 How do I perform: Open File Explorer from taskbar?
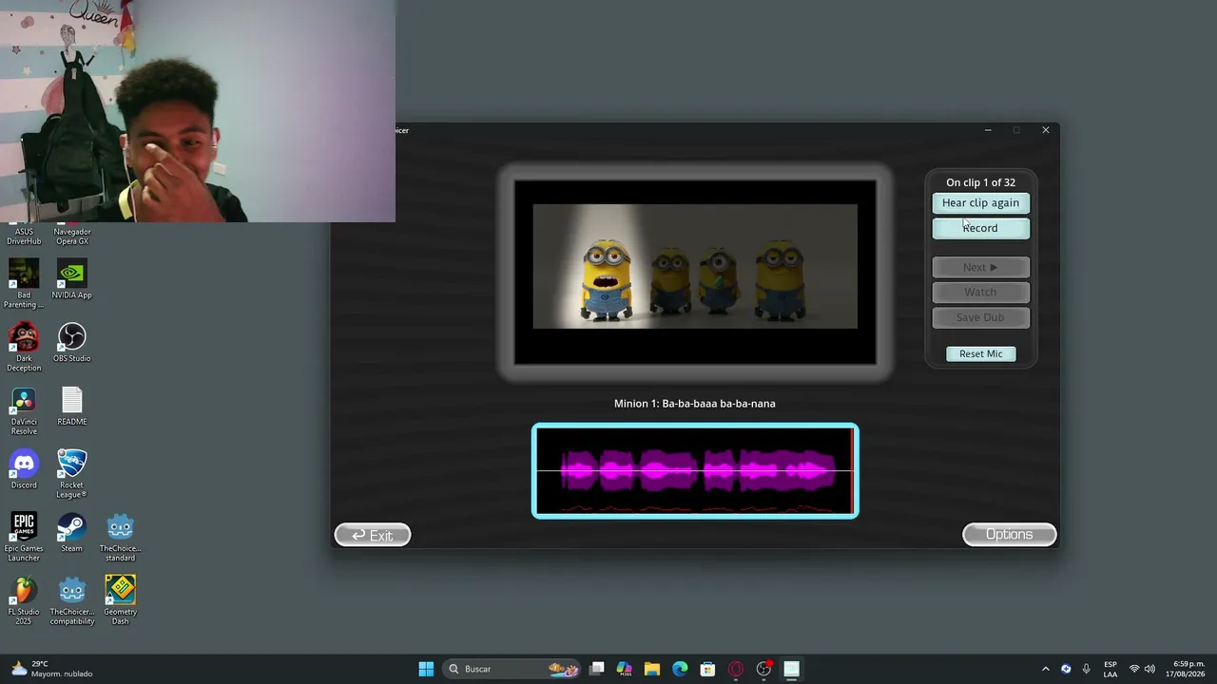point(652,669)
